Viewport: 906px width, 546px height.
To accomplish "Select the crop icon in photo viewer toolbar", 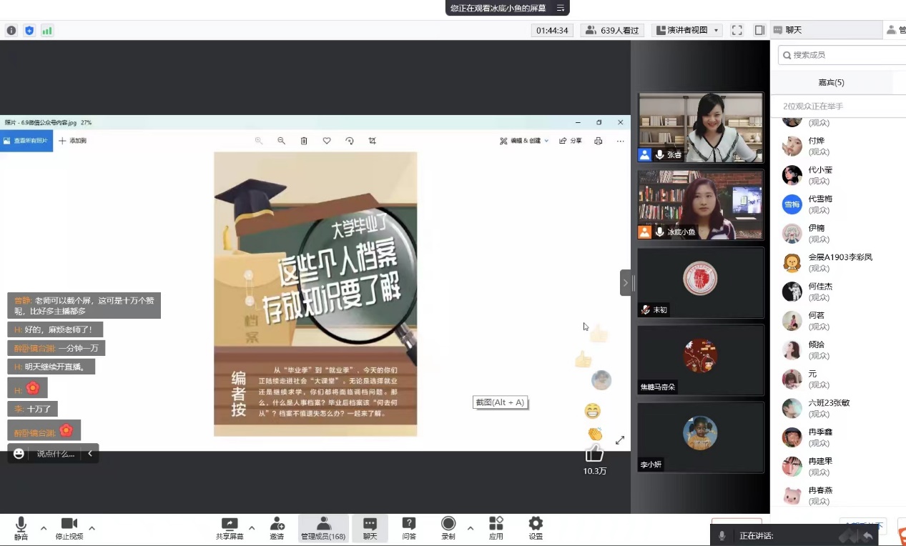I will pos(373,141).
